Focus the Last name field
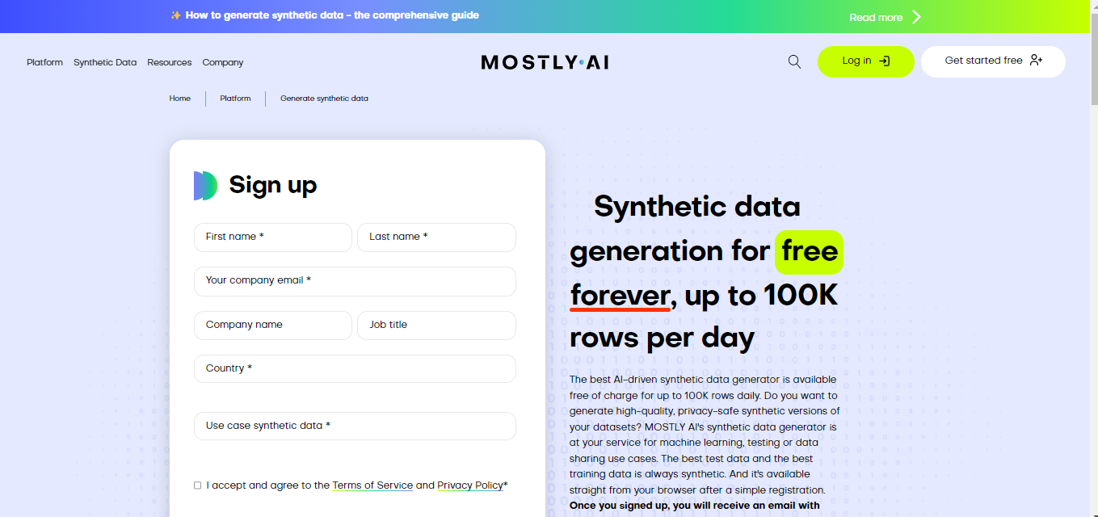This screenshot has width=1098, height=517. [x=436, y=237]
